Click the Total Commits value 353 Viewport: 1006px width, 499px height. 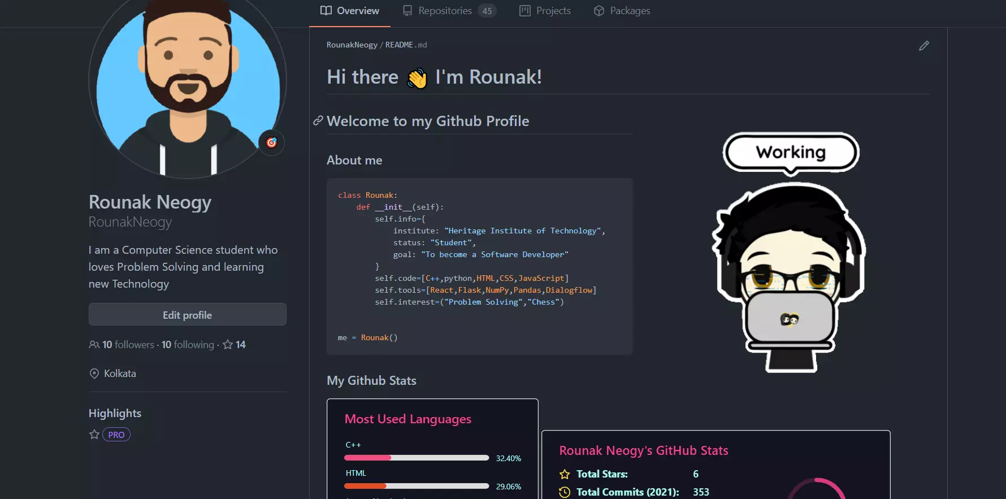click(x=701, y=492)
